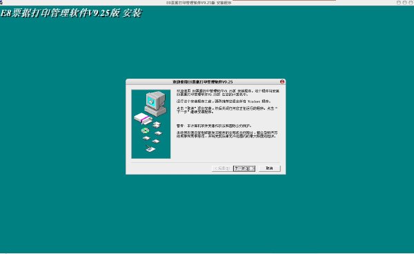414x254 pixels.
Task: Click the 警告 copyright warning line
Action: pyautogui.click(x=214, y=126)
